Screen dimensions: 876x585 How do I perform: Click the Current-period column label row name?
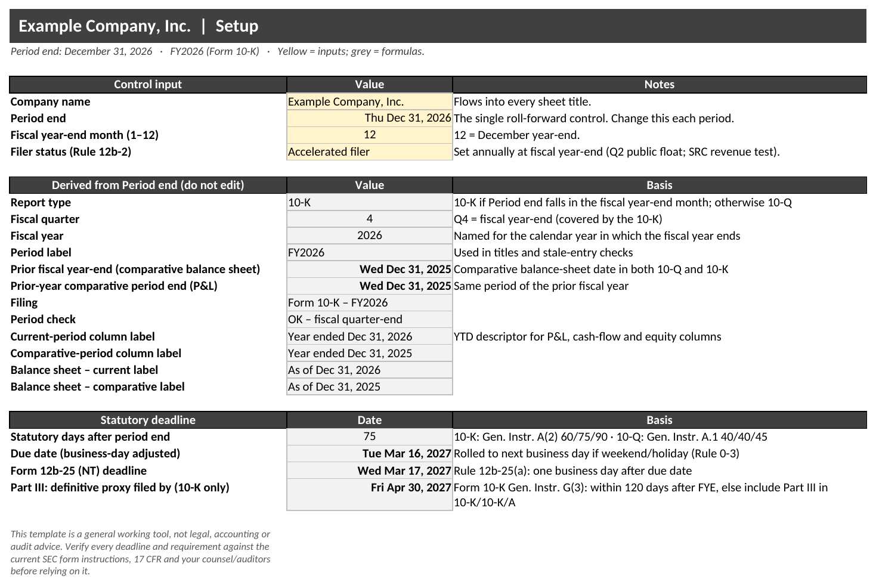pyautogui.click(x=82, y=336)
